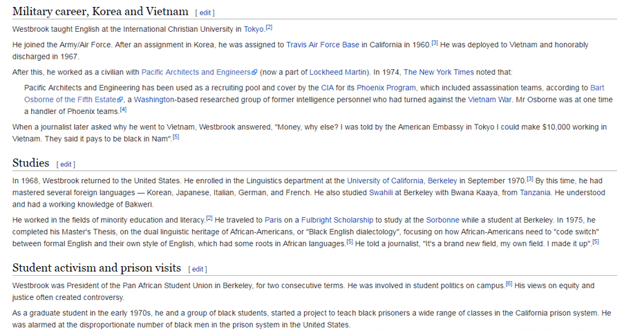Edit Student activism and prison visits section
Image resolution: width=622 pixels, height=329 pixels.
click(198, 269)
